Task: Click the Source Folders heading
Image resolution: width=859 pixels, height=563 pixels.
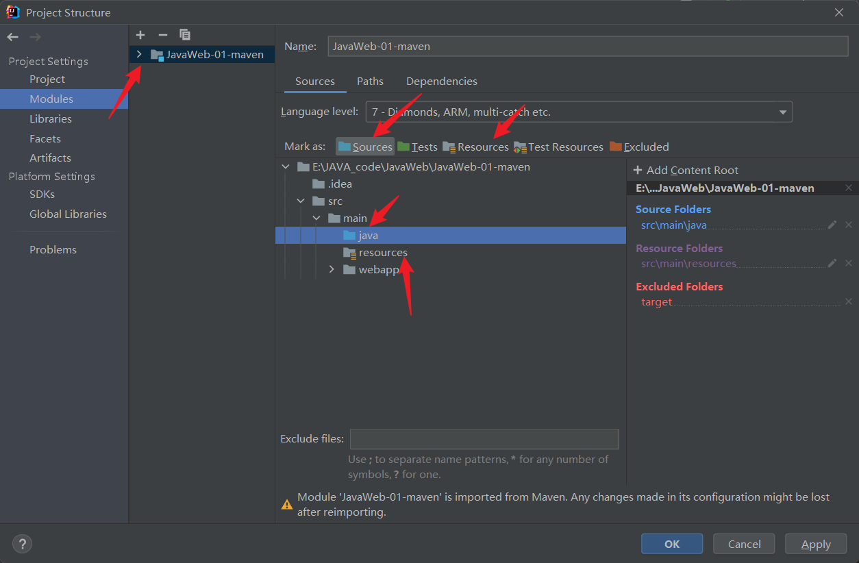Action: [x=673, y=209]
